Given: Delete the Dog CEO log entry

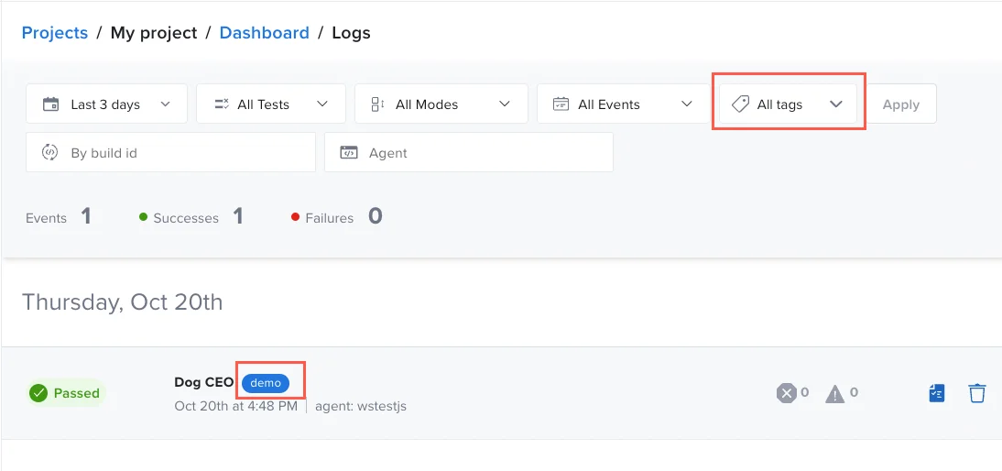Looking at the screenshot, I should click(x=977, y=394).
